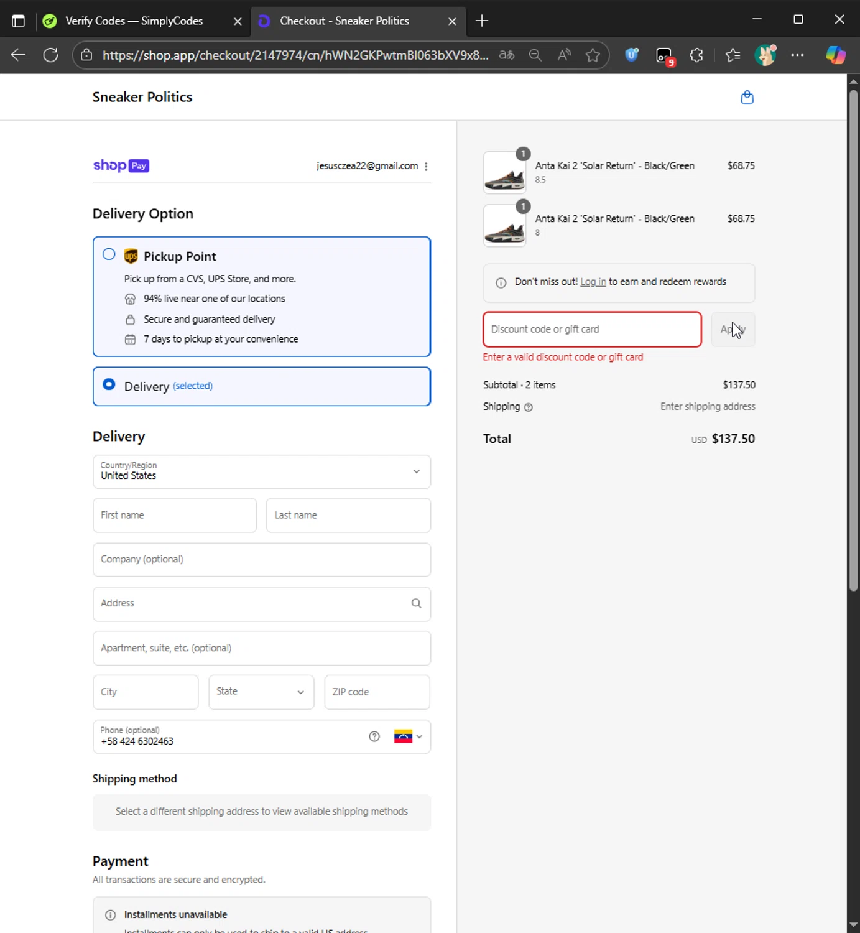
Task: Close the Verify Codes tab
Action: tap(238, 21)
